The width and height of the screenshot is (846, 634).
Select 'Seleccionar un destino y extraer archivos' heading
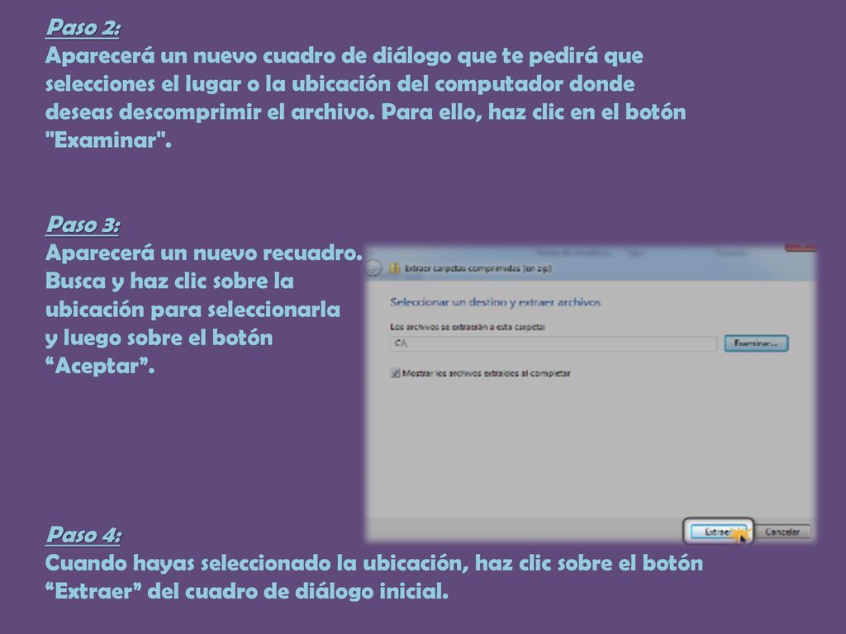point(496,302)
